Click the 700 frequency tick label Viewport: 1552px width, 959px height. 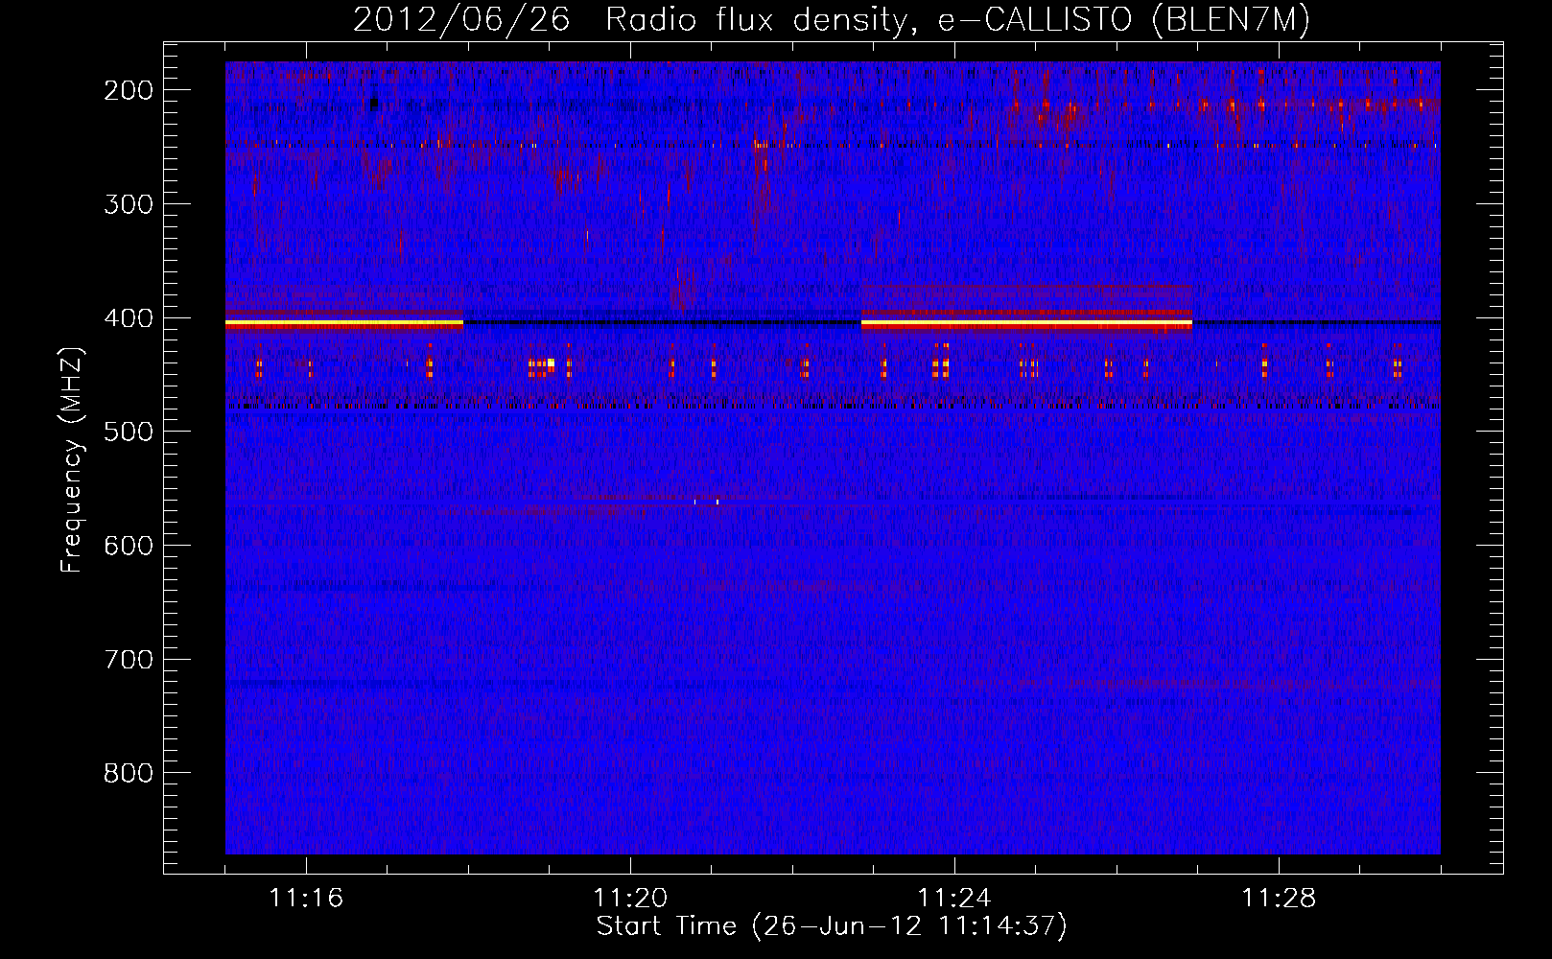click(129, 659)
